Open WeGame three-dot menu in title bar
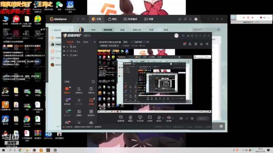The height and width of the screenshot is (153, 273). pyautogui.click(x=208, y=19)
